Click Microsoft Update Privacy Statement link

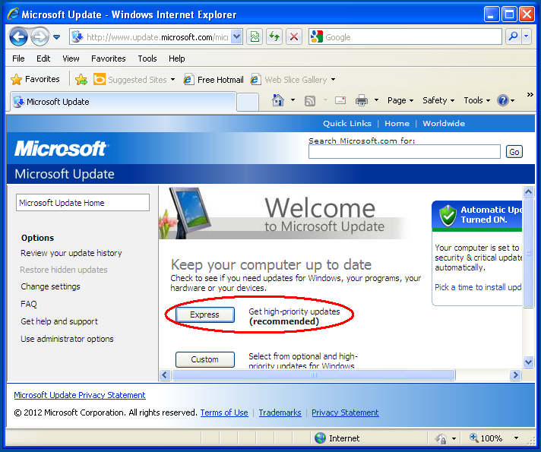pos(80,395)
